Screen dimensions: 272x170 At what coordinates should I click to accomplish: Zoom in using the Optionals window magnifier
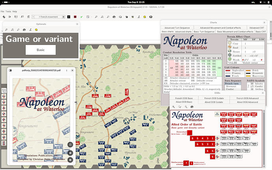coord(6,30)
